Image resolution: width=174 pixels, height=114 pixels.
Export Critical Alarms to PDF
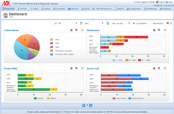tap(77, 30)
